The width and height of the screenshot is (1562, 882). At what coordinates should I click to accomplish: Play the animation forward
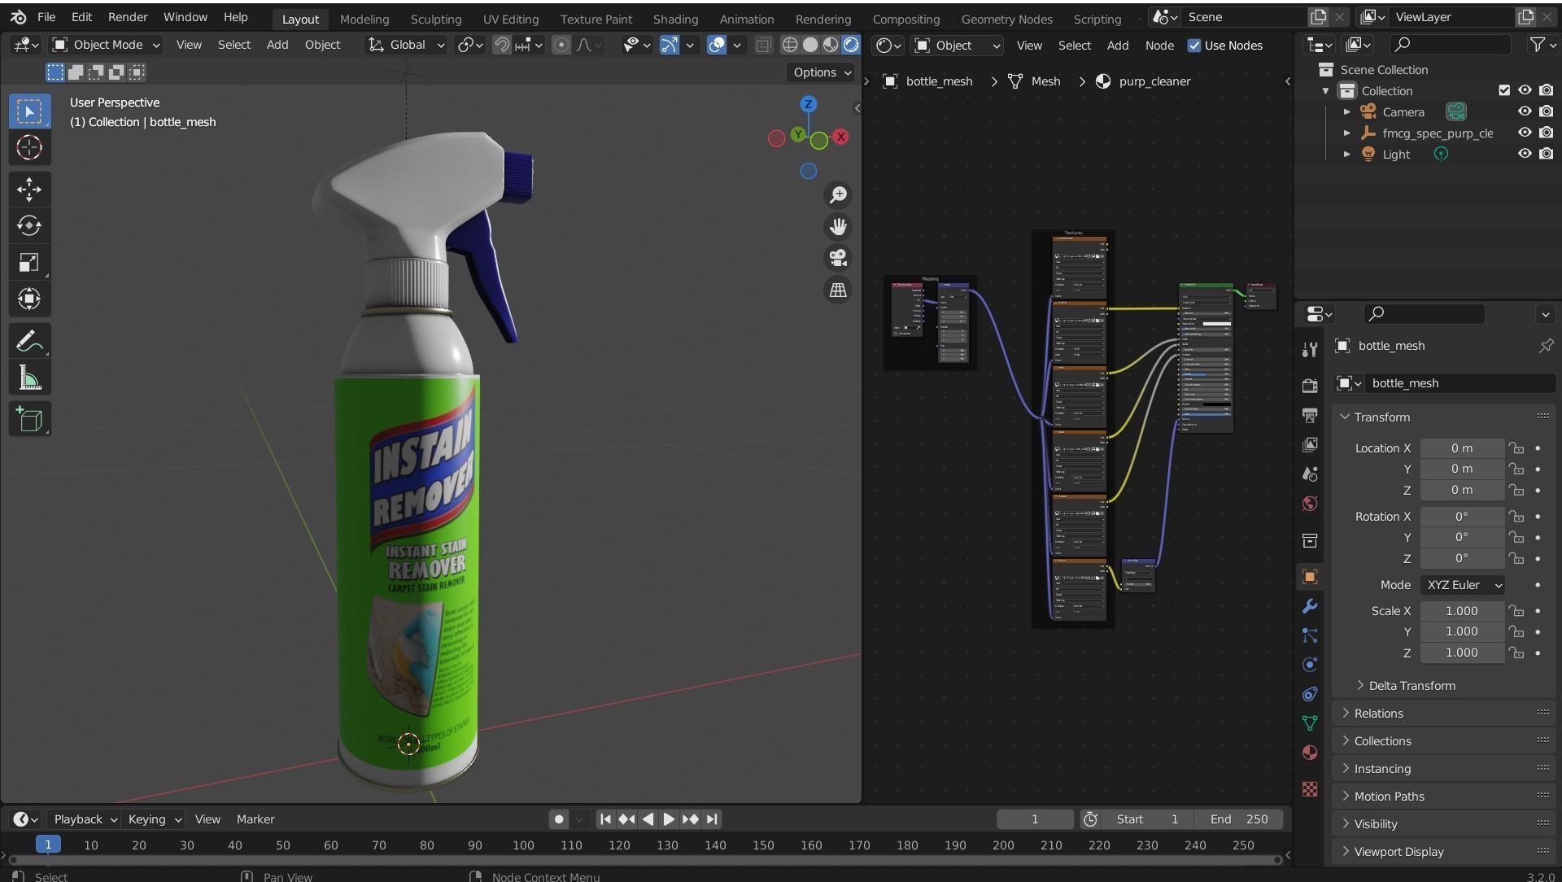[669, 819]
